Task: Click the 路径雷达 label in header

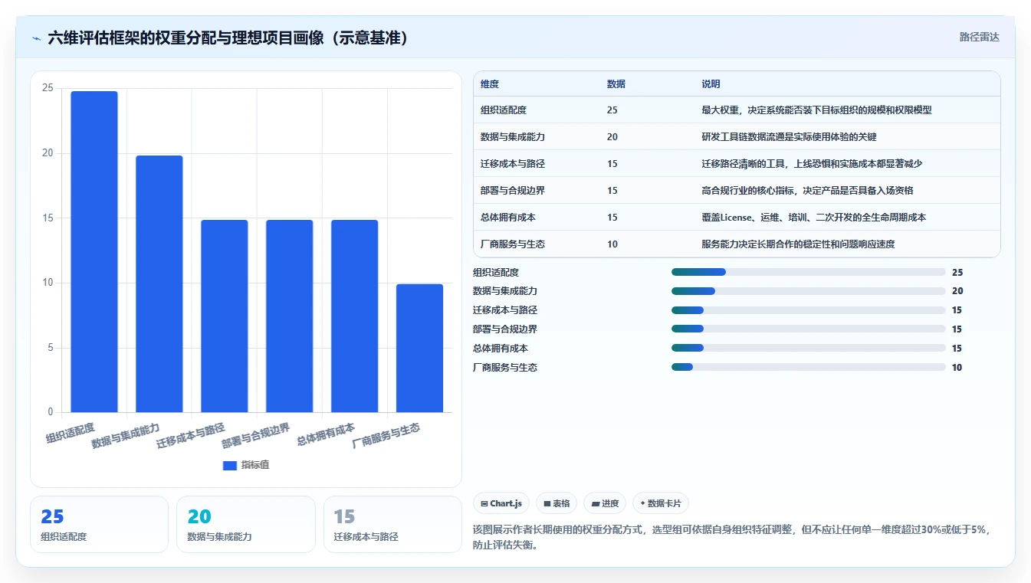Action: (979, 37)
